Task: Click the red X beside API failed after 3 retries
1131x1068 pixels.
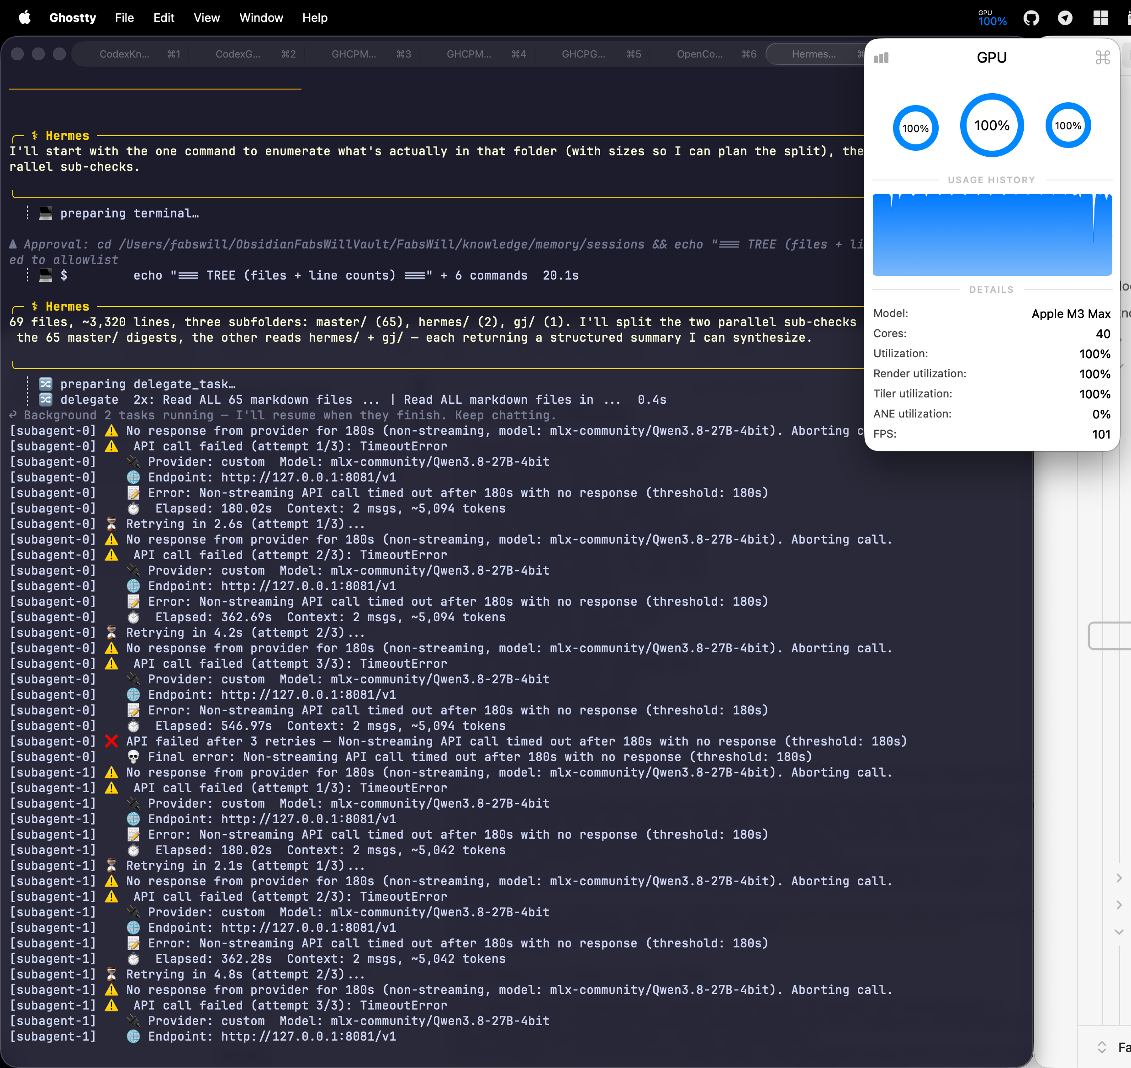Action: [x=111, y=741]
